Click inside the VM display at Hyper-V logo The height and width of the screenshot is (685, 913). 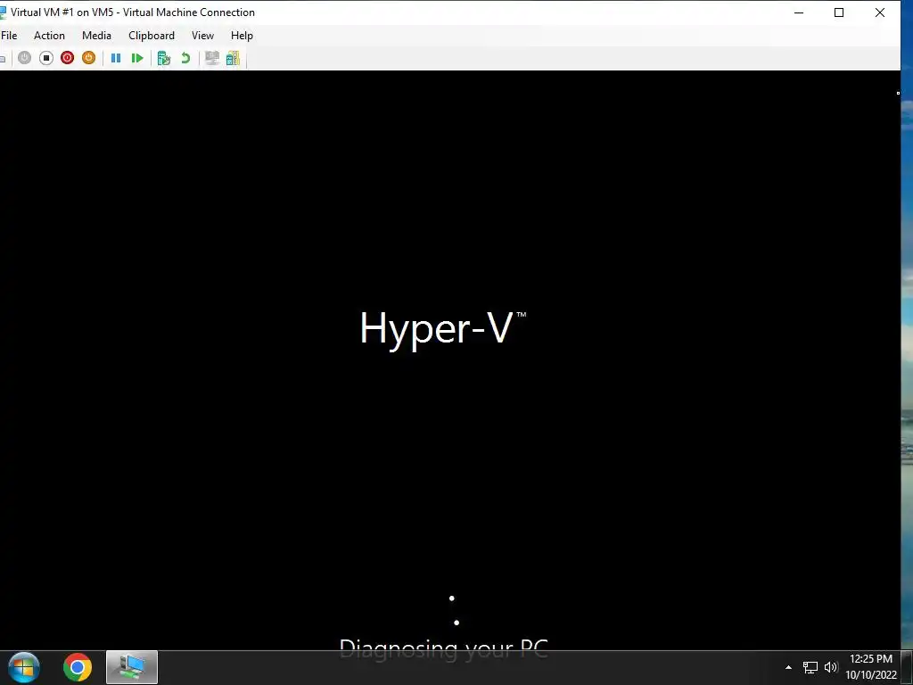coord(442,329)
